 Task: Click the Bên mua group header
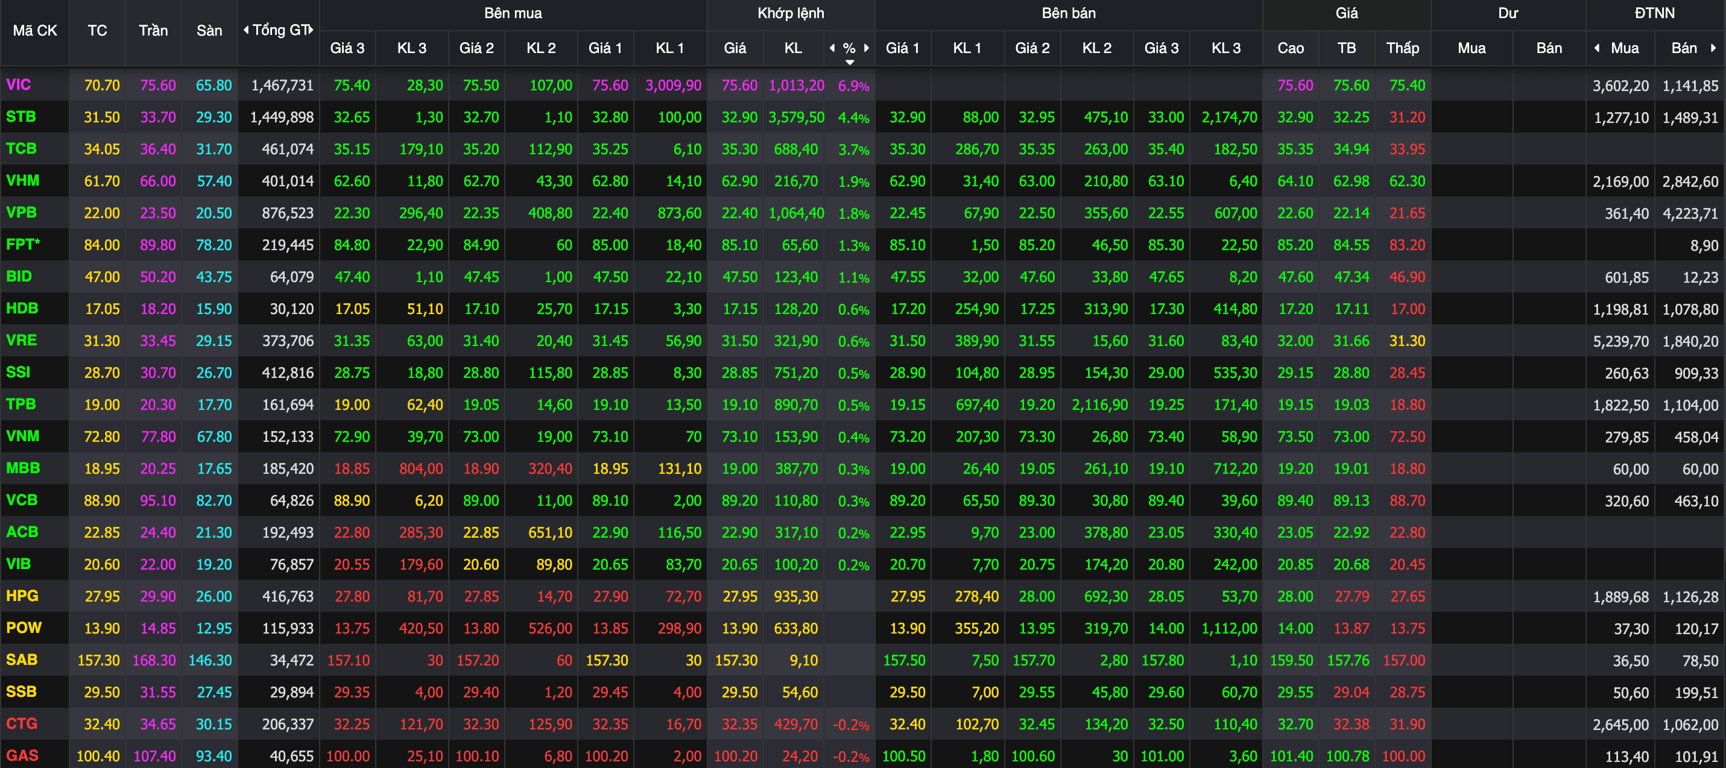pyautogui.click(x=513, y=13)
